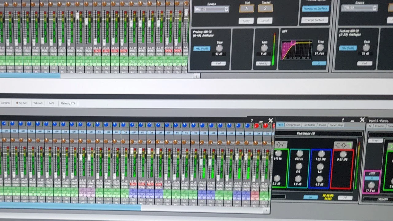Switch to the Super Strip tab
Image resolution: width=393 pixels, height=221 pixels.
click(x=337, y=125)
